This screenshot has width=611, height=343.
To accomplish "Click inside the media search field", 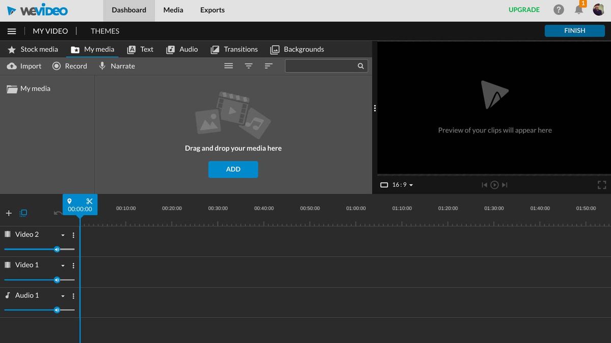I will click(323, 66).
